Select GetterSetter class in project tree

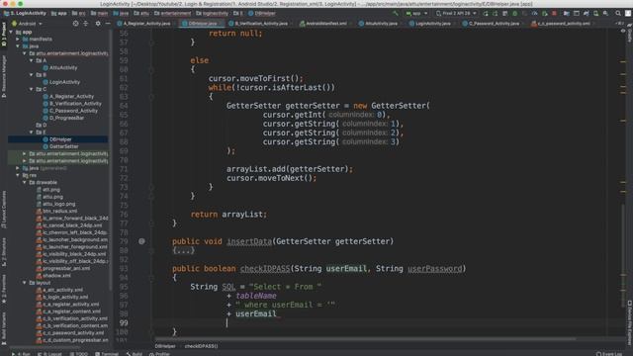60,146
